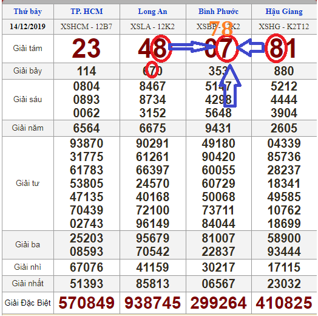Select first prize number 85813
This screenshot has height=316, width=318.
coord(152,284)
